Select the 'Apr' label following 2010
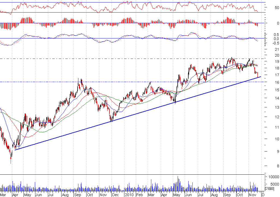Screen dimensions: 280x197 164,195
